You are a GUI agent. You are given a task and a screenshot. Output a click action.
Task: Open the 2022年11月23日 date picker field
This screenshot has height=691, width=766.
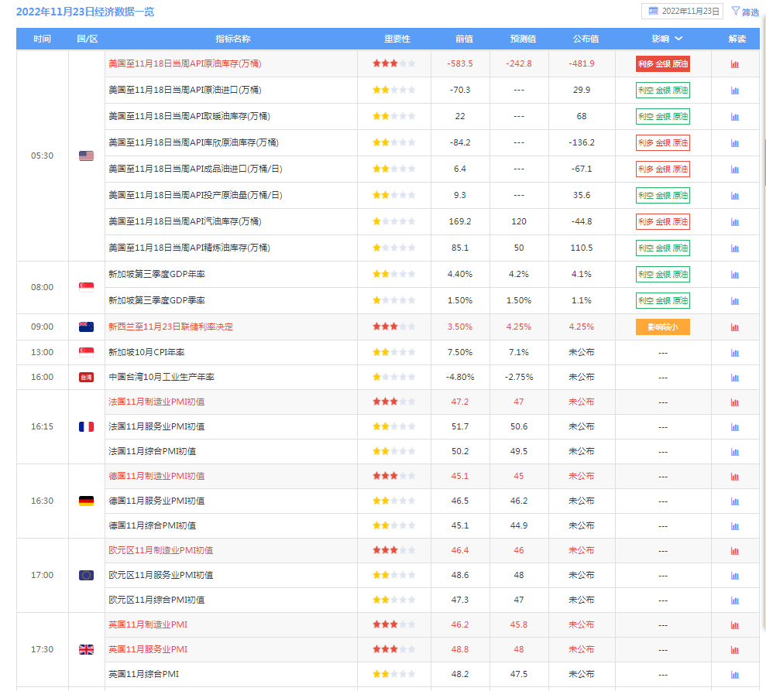click(x=682, y=12)
